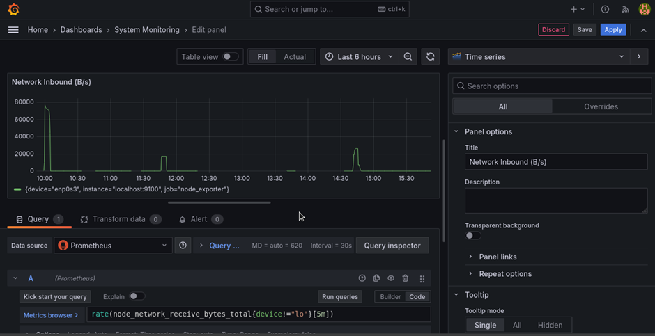The width and height of the screenshot is (655, 336).
Task: Enable Transparent background switch
Action: click(473, 236)
